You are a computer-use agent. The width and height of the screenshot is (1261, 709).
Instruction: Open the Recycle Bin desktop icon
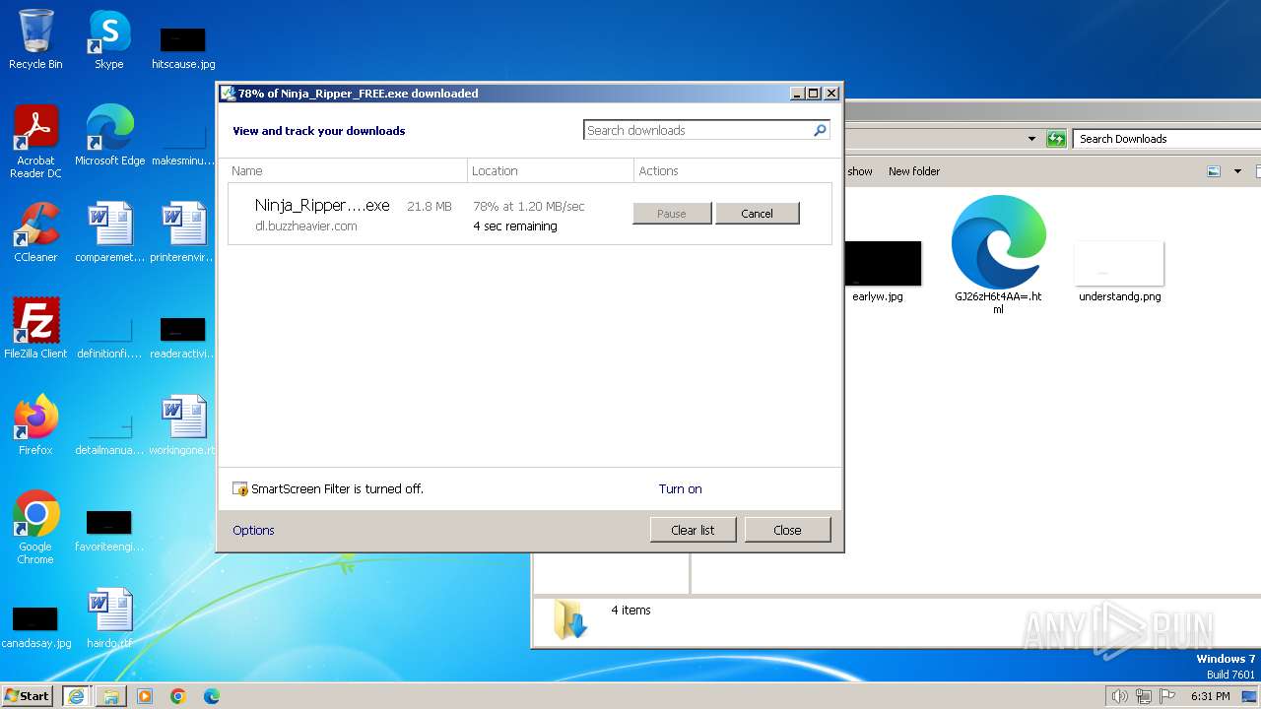tap(35, 39)
